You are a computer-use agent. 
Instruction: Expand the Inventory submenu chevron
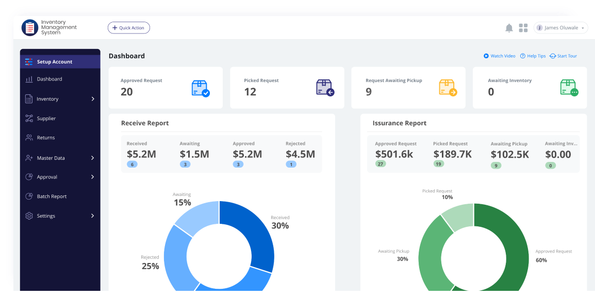93,99
